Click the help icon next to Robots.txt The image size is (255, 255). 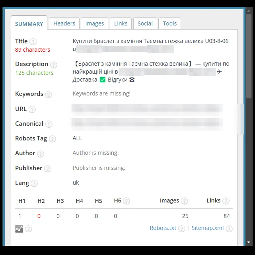[x=182, y=229]
